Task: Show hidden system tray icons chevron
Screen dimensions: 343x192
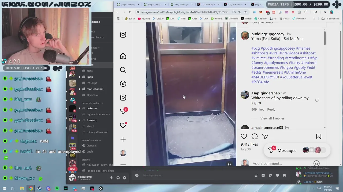Action: coord(313,189)
